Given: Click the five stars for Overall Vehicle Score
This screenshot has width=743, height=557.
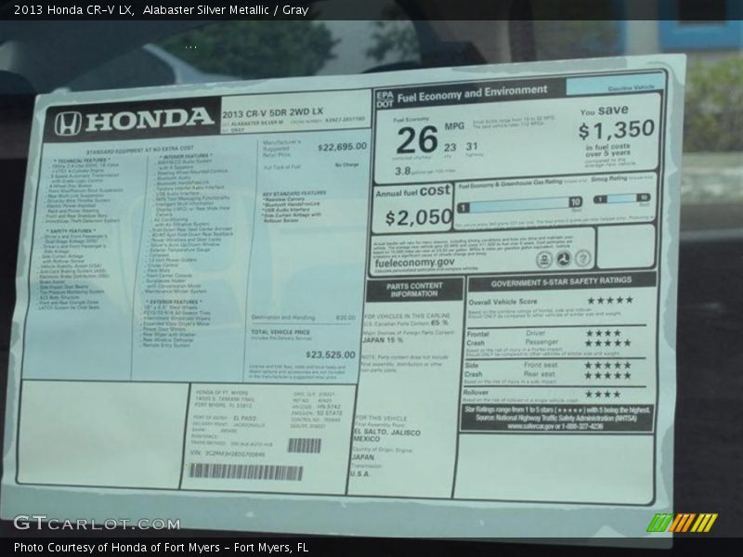Looking at the screenshot, I should click(610, 300).
